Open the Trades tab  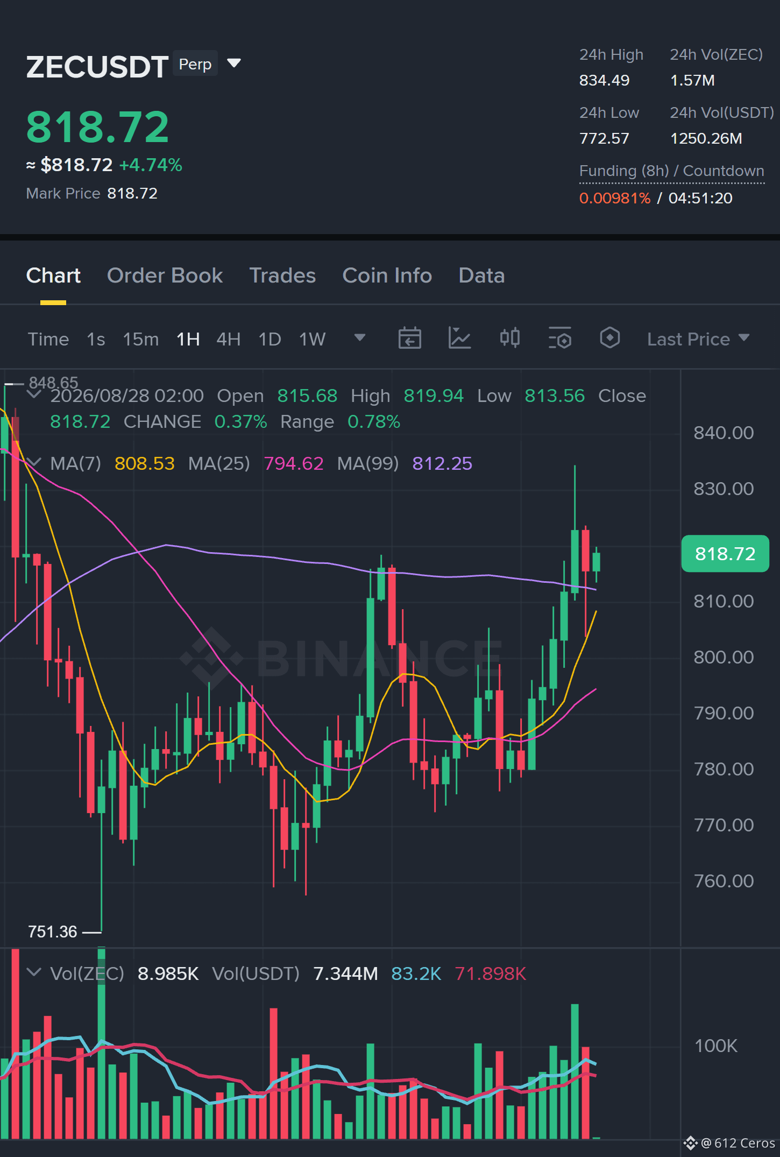point(282,276)
